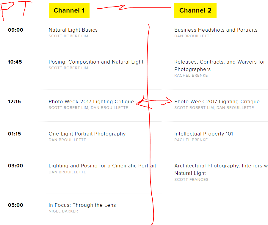
Task: Click instructor Nigel Barker name
Action: coord(63,211)
